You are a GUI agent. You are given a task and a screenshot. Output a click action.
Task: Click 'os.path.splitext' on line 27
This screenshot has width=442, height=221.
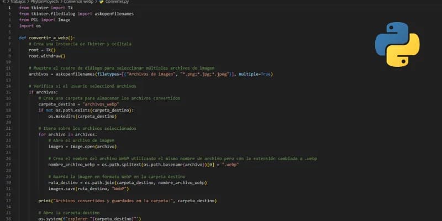pyautogui.click(x=122, y=165)
